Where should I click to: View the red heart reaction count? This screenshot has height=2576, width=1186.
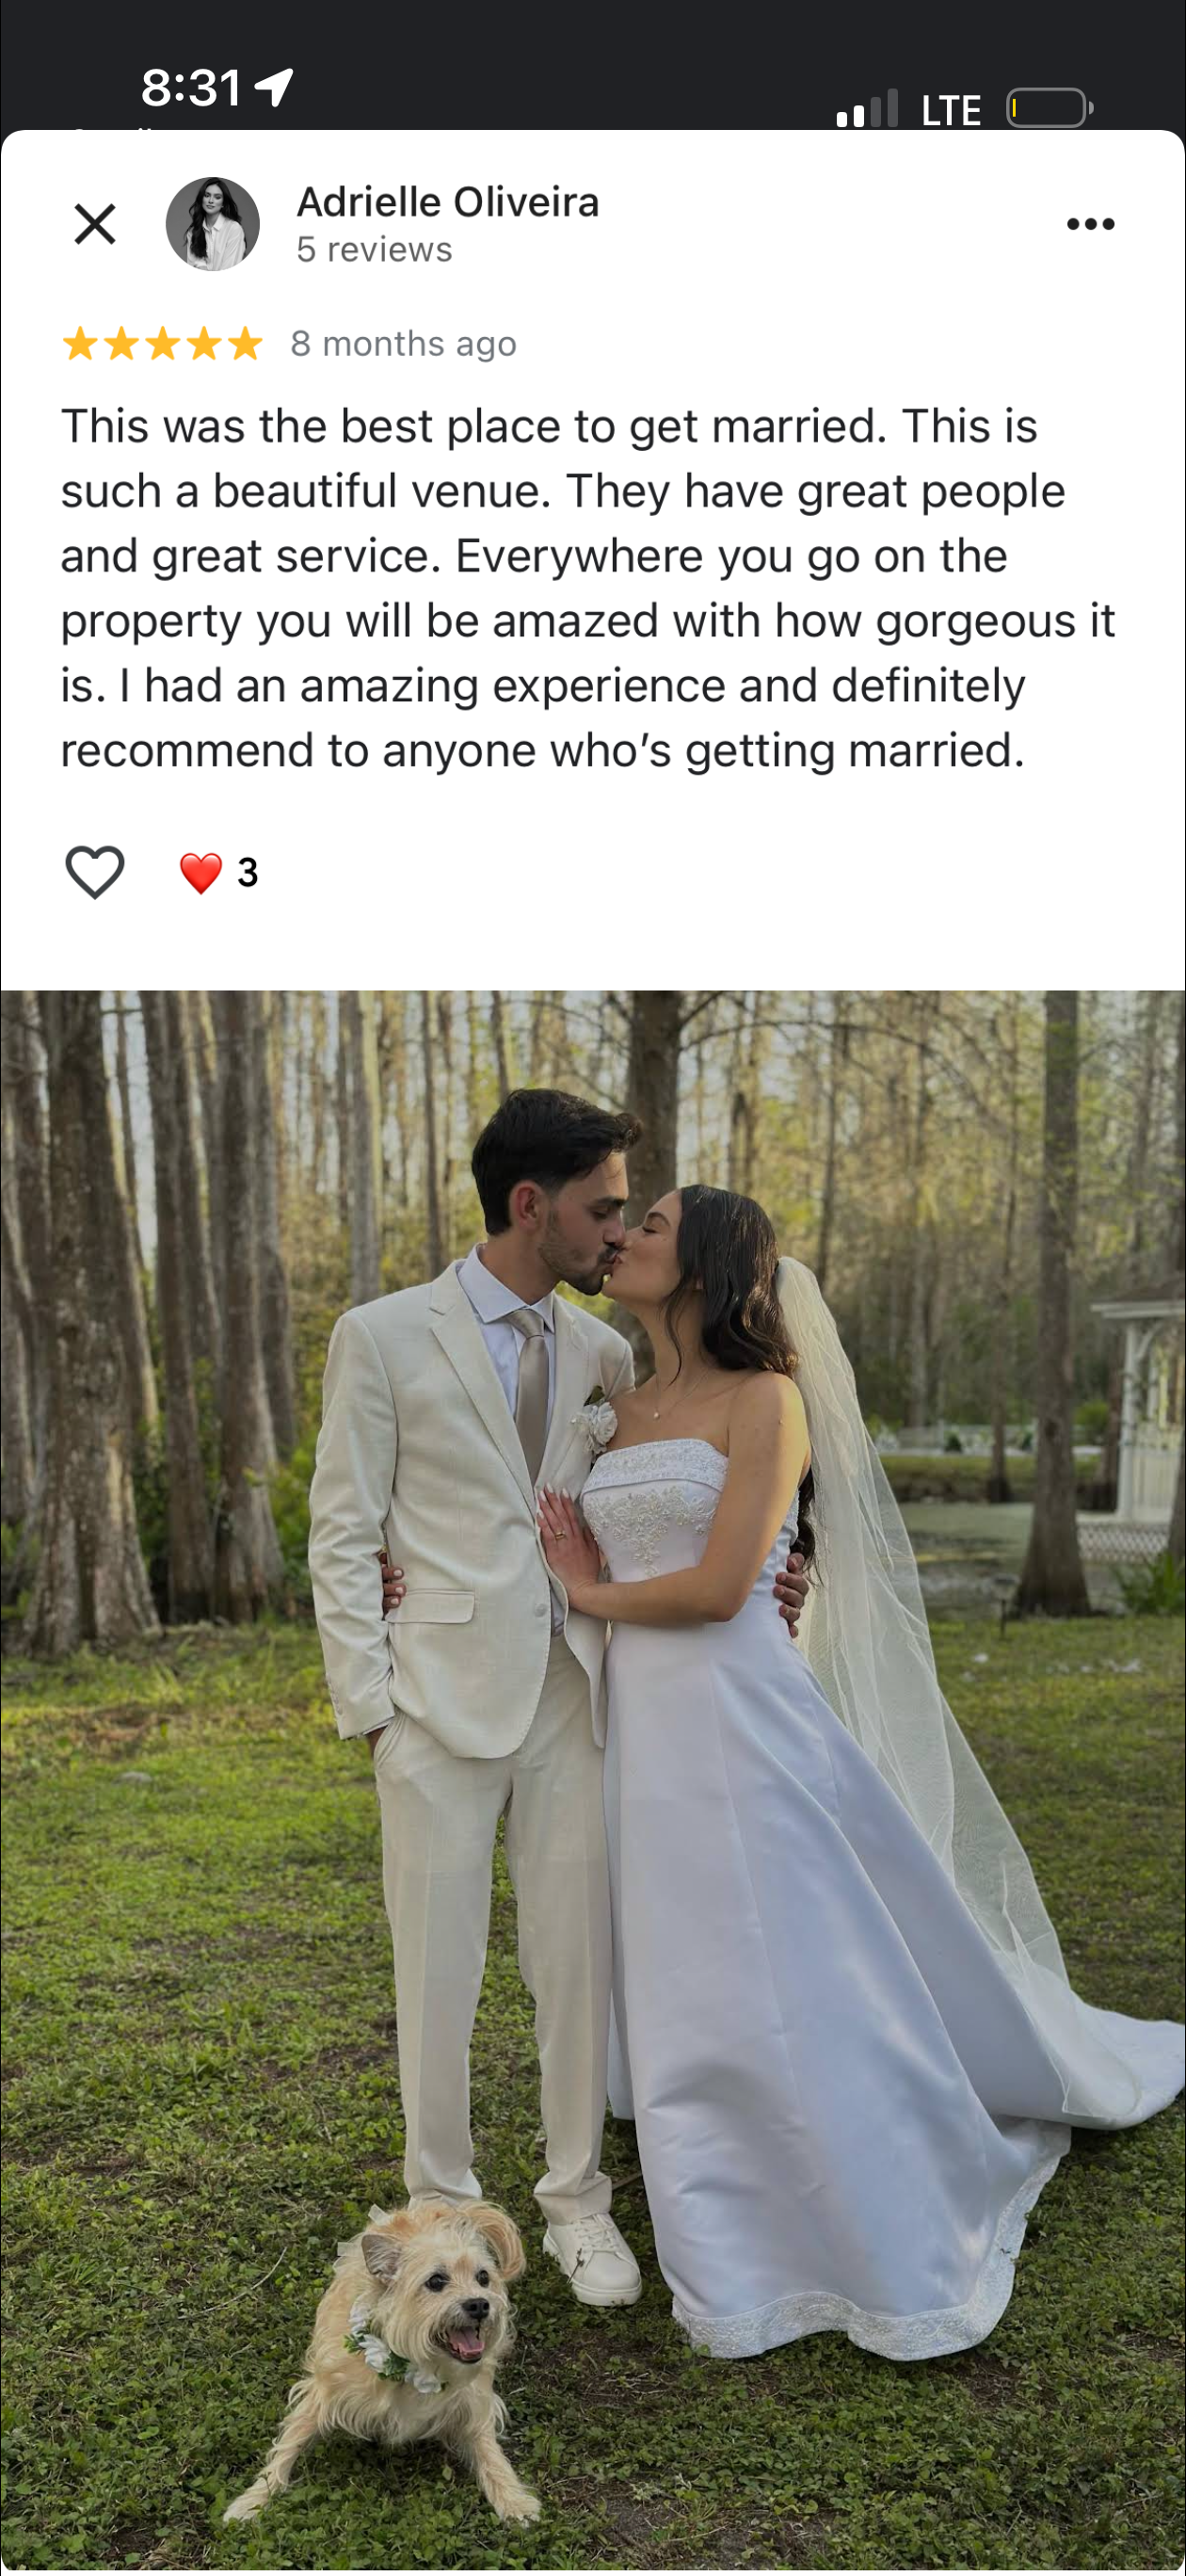(x=218, y=872)
